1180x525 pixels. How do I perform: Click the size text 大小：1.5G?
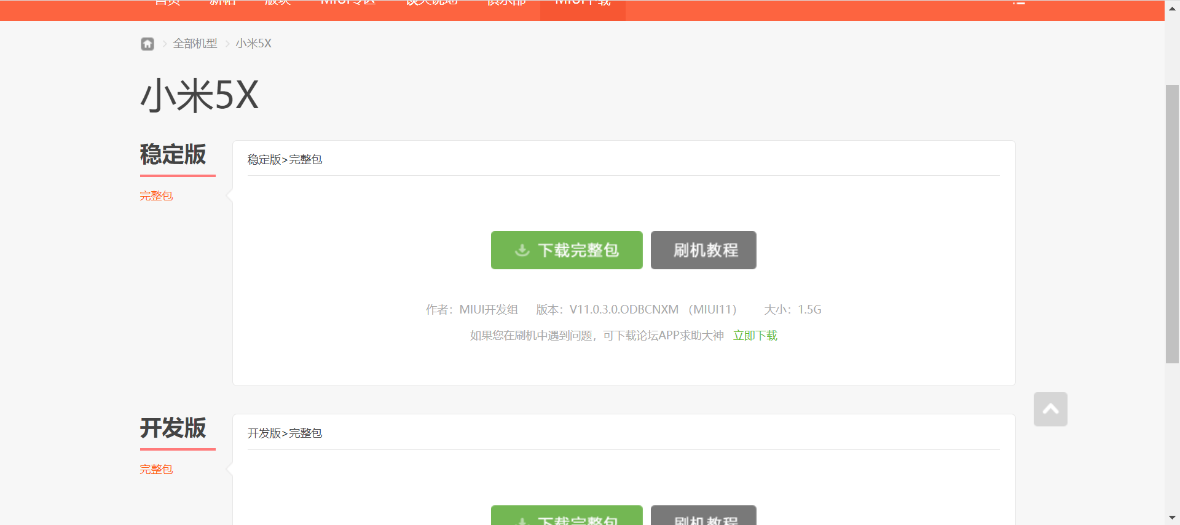click(x=793, y=310)
